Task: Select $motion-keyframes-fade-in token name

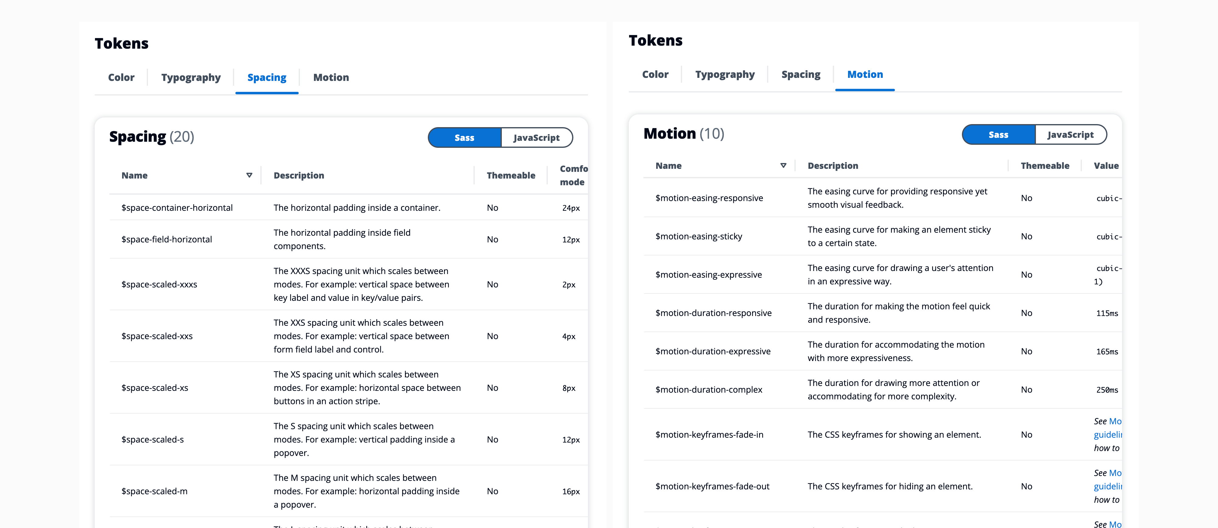Action: [x=709, y=435]
